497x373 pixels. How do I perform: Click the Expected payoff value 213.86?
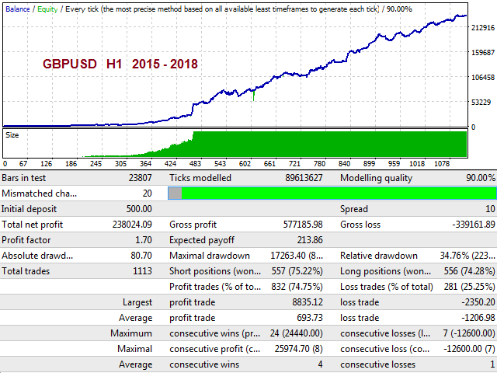tap(310, 240)
